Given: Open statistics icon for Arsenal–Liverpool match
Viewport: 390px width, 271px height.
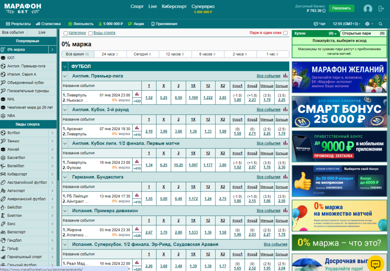Looking at the screenshot, I should coord(137,128).
